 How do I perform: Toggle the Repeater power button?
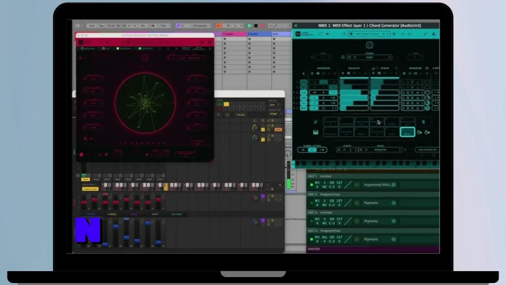coord(427,68)
